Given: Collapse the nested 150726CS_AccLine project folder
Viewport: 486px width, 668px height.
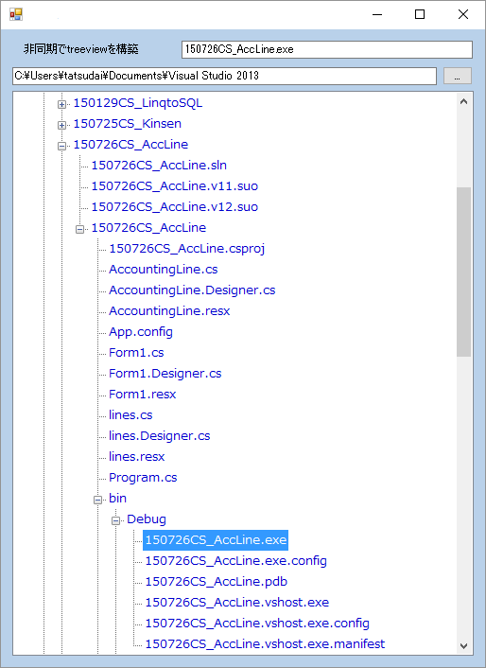Looking at the screenshot, I should (80, 229).
